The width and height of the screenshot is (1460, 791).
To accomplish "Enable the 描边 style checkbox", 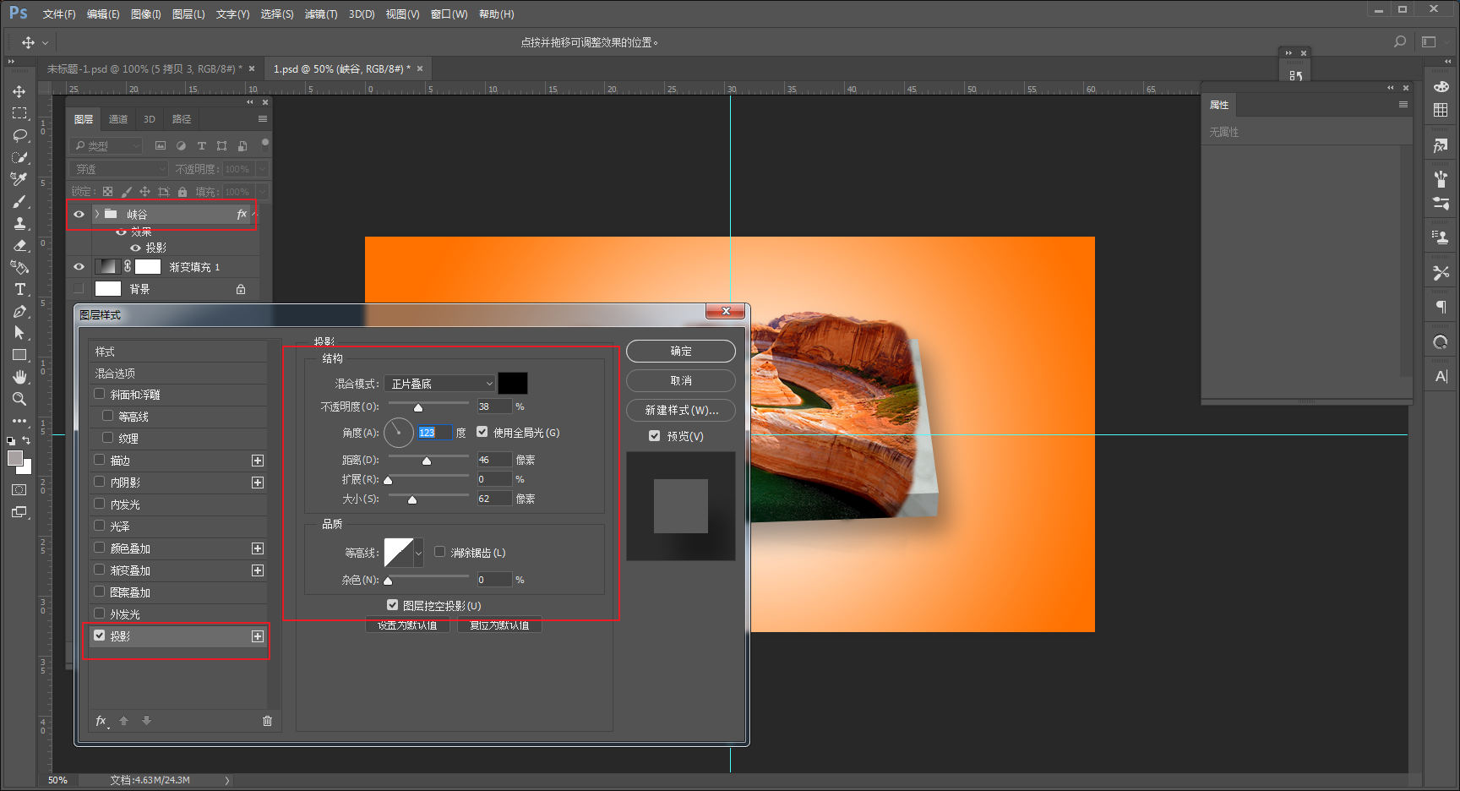I will pyautogui.click(x=100, y=460).
